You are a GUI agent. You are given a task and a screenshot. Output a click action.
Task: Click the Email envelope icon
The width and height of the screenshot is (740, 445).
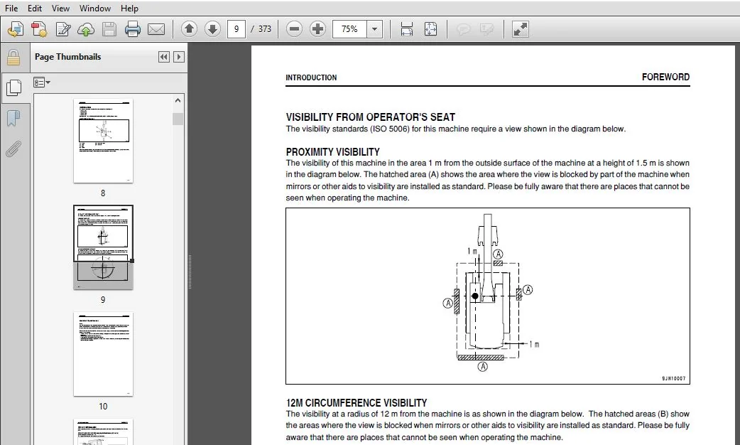[156, 29]
